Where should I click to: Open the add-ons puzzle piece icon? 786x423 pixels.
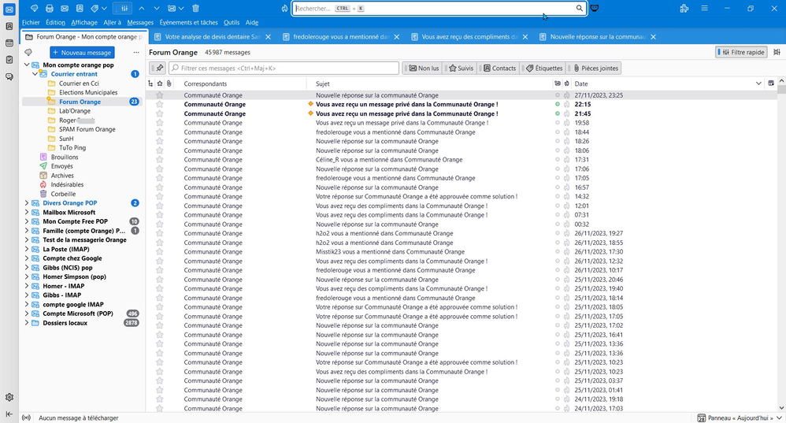tap(684, 8)
